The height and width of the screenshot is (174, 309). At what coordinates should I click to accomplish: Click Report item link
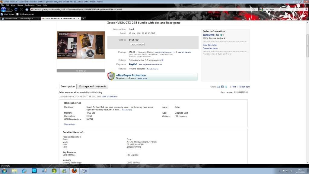(x=244, y=87)
